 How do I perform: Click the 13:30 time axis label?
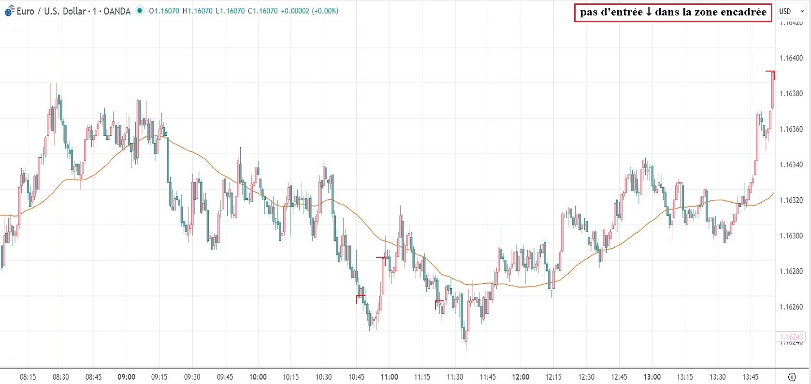718,377
